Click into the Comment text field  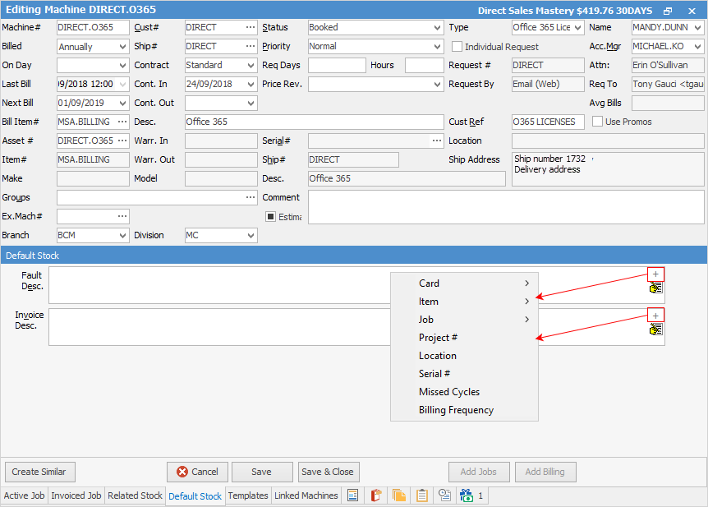505,207
